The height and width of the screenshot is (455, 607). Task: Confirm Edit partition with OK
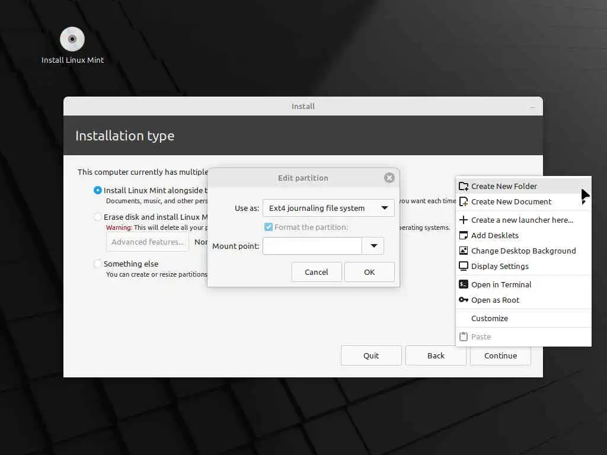[369, 272]
